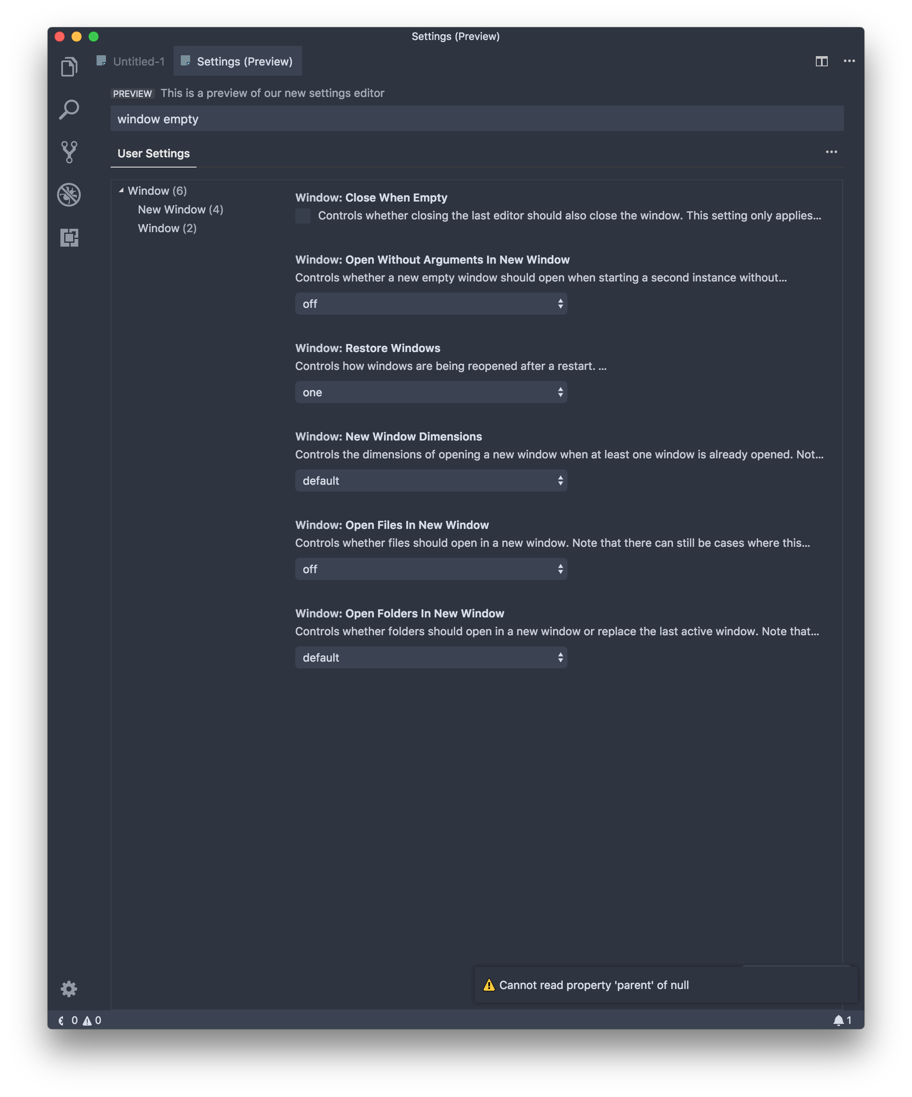Select the Debug icon in activity bar
This screenshot has height=1097, width=912.
(x=69, y=194)
